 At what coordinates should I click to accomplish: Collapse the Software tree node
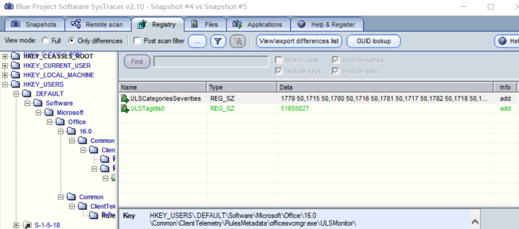27,103
